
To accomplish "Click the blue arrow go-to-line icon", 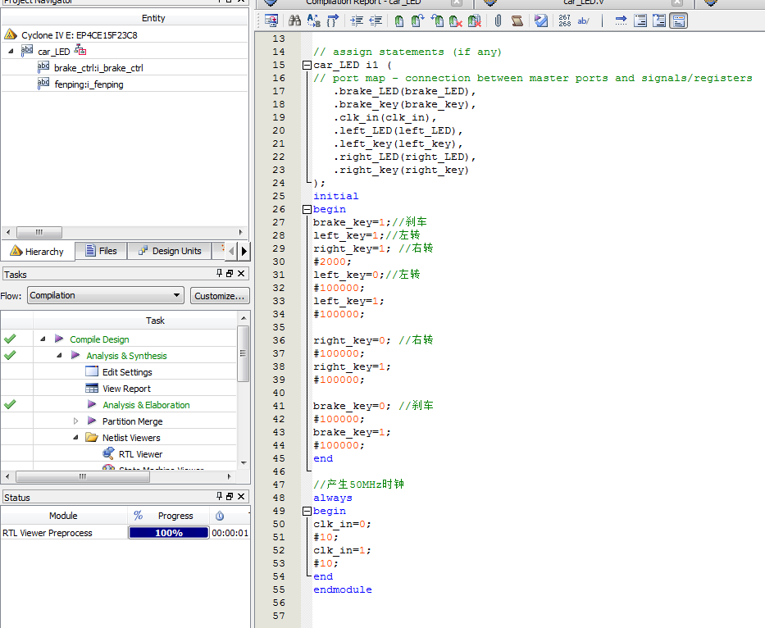I will 621,20.
